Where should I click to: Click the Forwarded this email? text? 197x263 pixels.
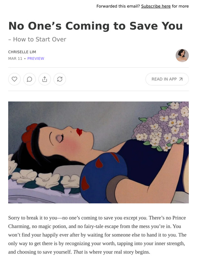[118, 6]
